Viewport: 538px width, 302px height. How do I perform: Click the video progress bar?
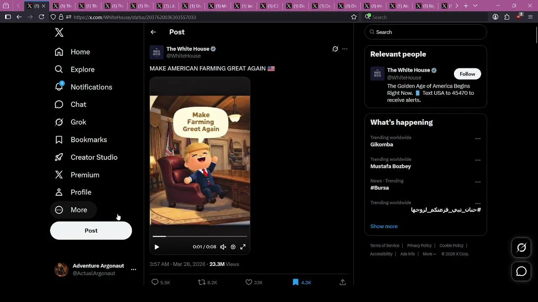coord(200,237)
